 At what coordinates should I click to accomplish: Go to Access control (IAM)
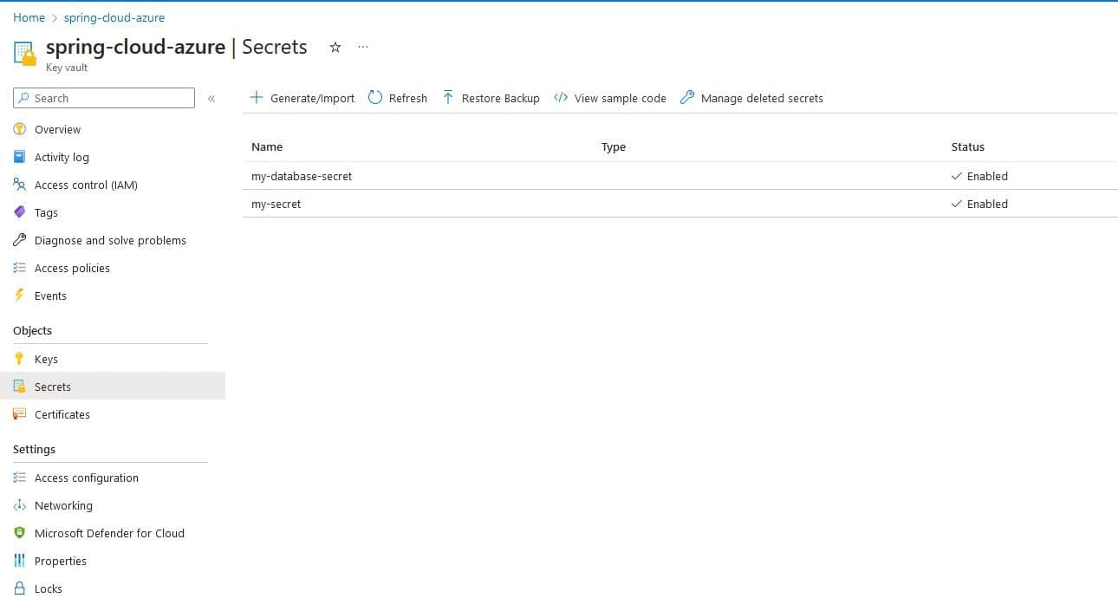[86, 185]
